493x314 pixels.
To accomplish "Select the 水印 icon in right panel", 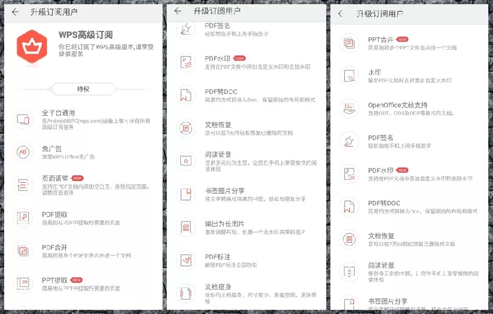I will coord(349,76).
